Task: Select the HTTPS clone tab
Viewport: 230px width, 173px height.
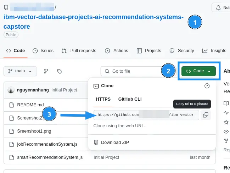Action: 103,99
